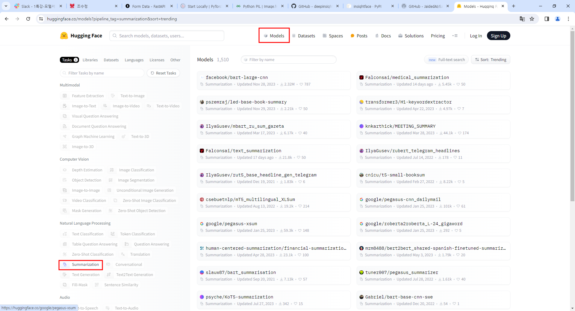Click the Video Classification task icon
The height and width of the screenshot is (311, 575).
click(x=65, y=200)
